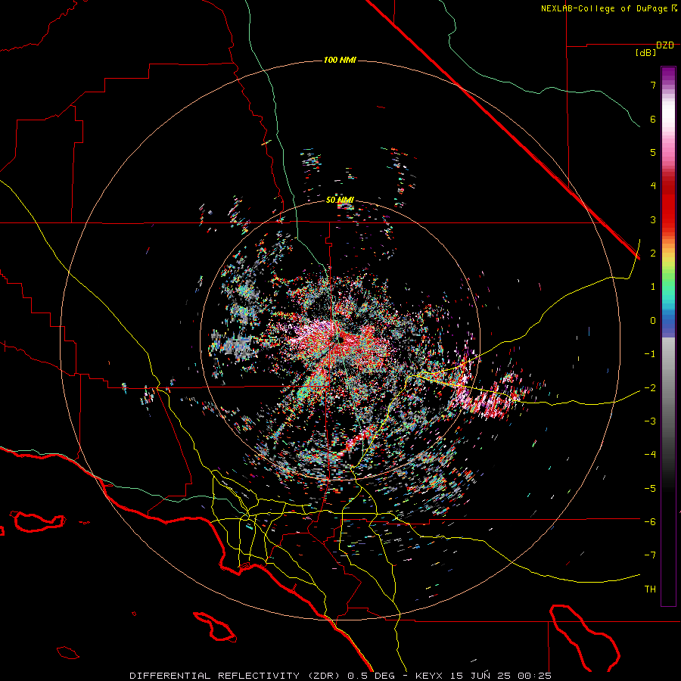Click the -3 value on the color scale

point(650,421)
